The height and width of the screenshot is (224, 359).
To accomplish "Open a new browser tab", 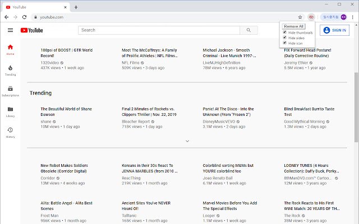I will [x=76, y=7].
